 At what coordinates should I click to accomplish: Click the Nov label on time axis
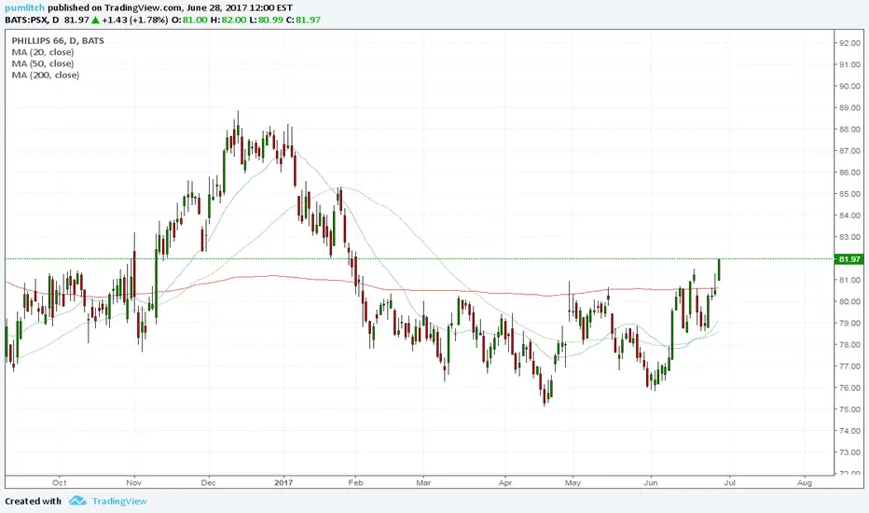click(x=133, y=482)
